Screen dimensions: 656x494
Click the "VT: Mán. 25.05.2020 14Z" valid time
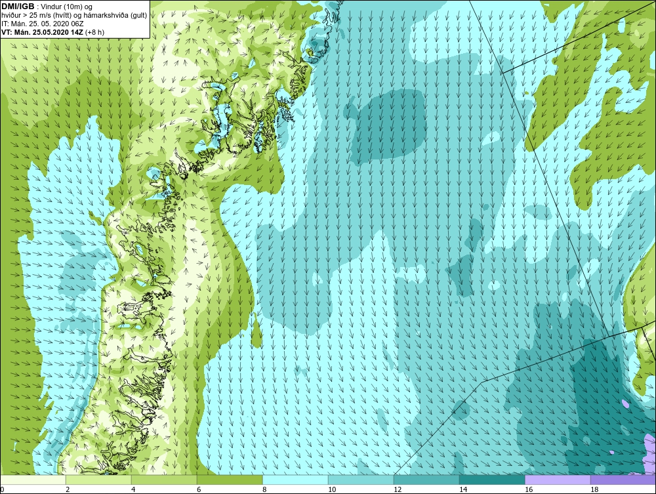[x=42, y=32]
